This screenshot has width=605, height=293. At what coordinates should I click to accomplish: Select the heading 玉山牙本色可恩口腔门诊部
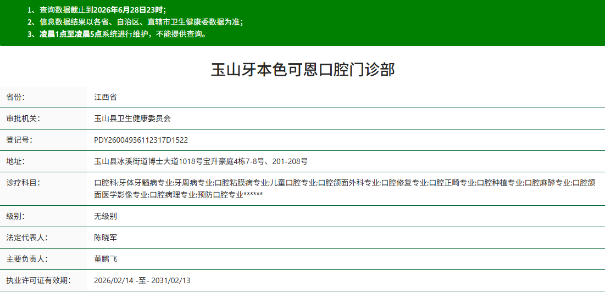coord(302,70)
